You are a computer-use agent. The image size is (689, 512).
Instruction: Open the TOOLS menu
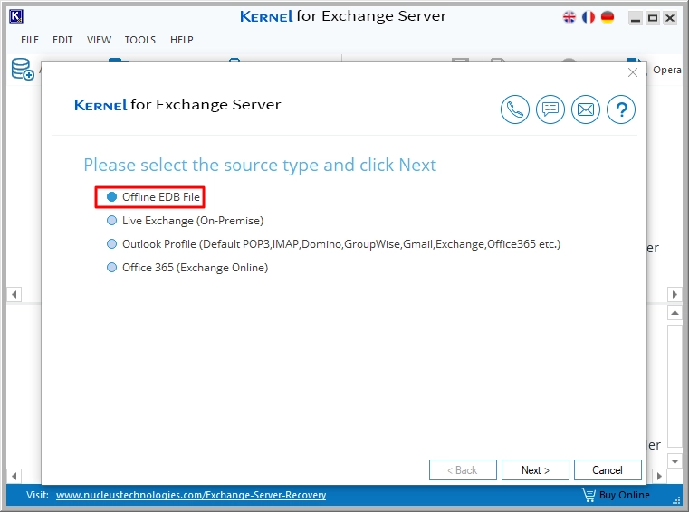[x=140, y=40]
